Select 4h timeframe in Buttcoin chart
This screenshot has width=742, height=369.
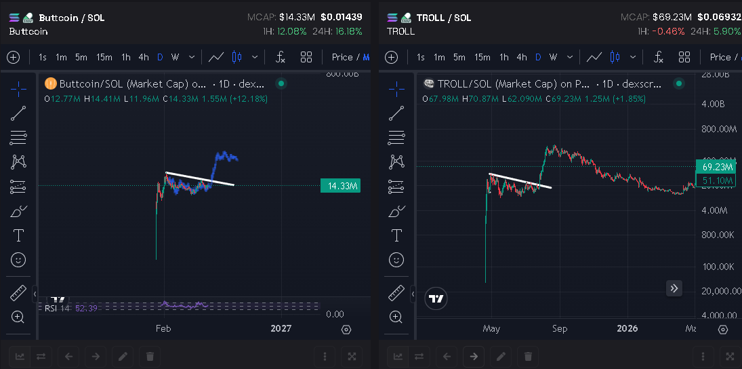144,57
